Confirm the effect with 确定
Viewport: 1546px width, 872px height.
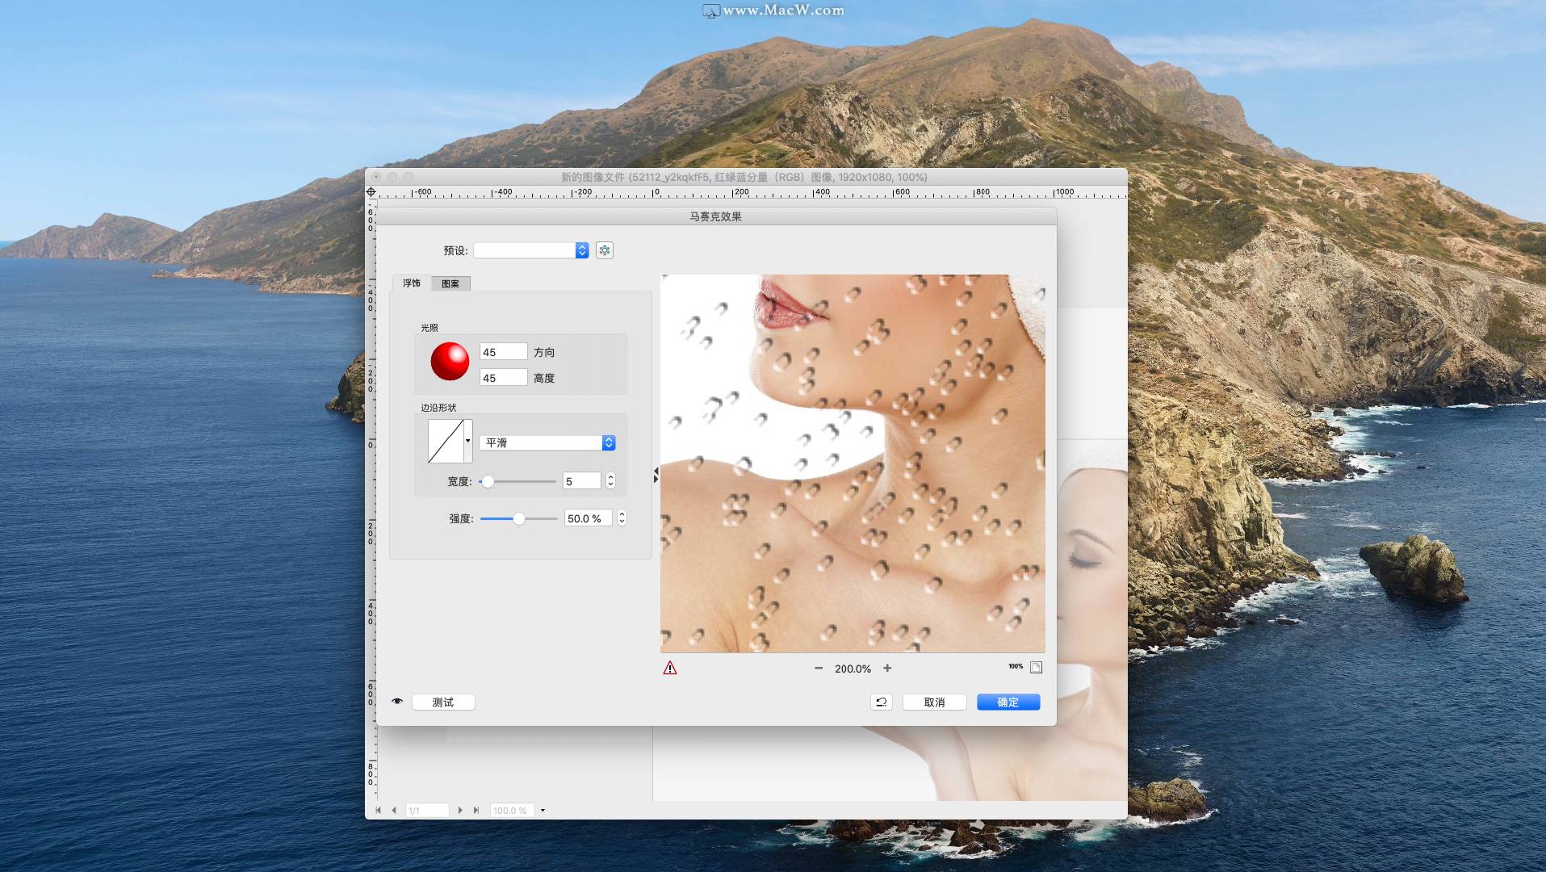[1008, 702]
